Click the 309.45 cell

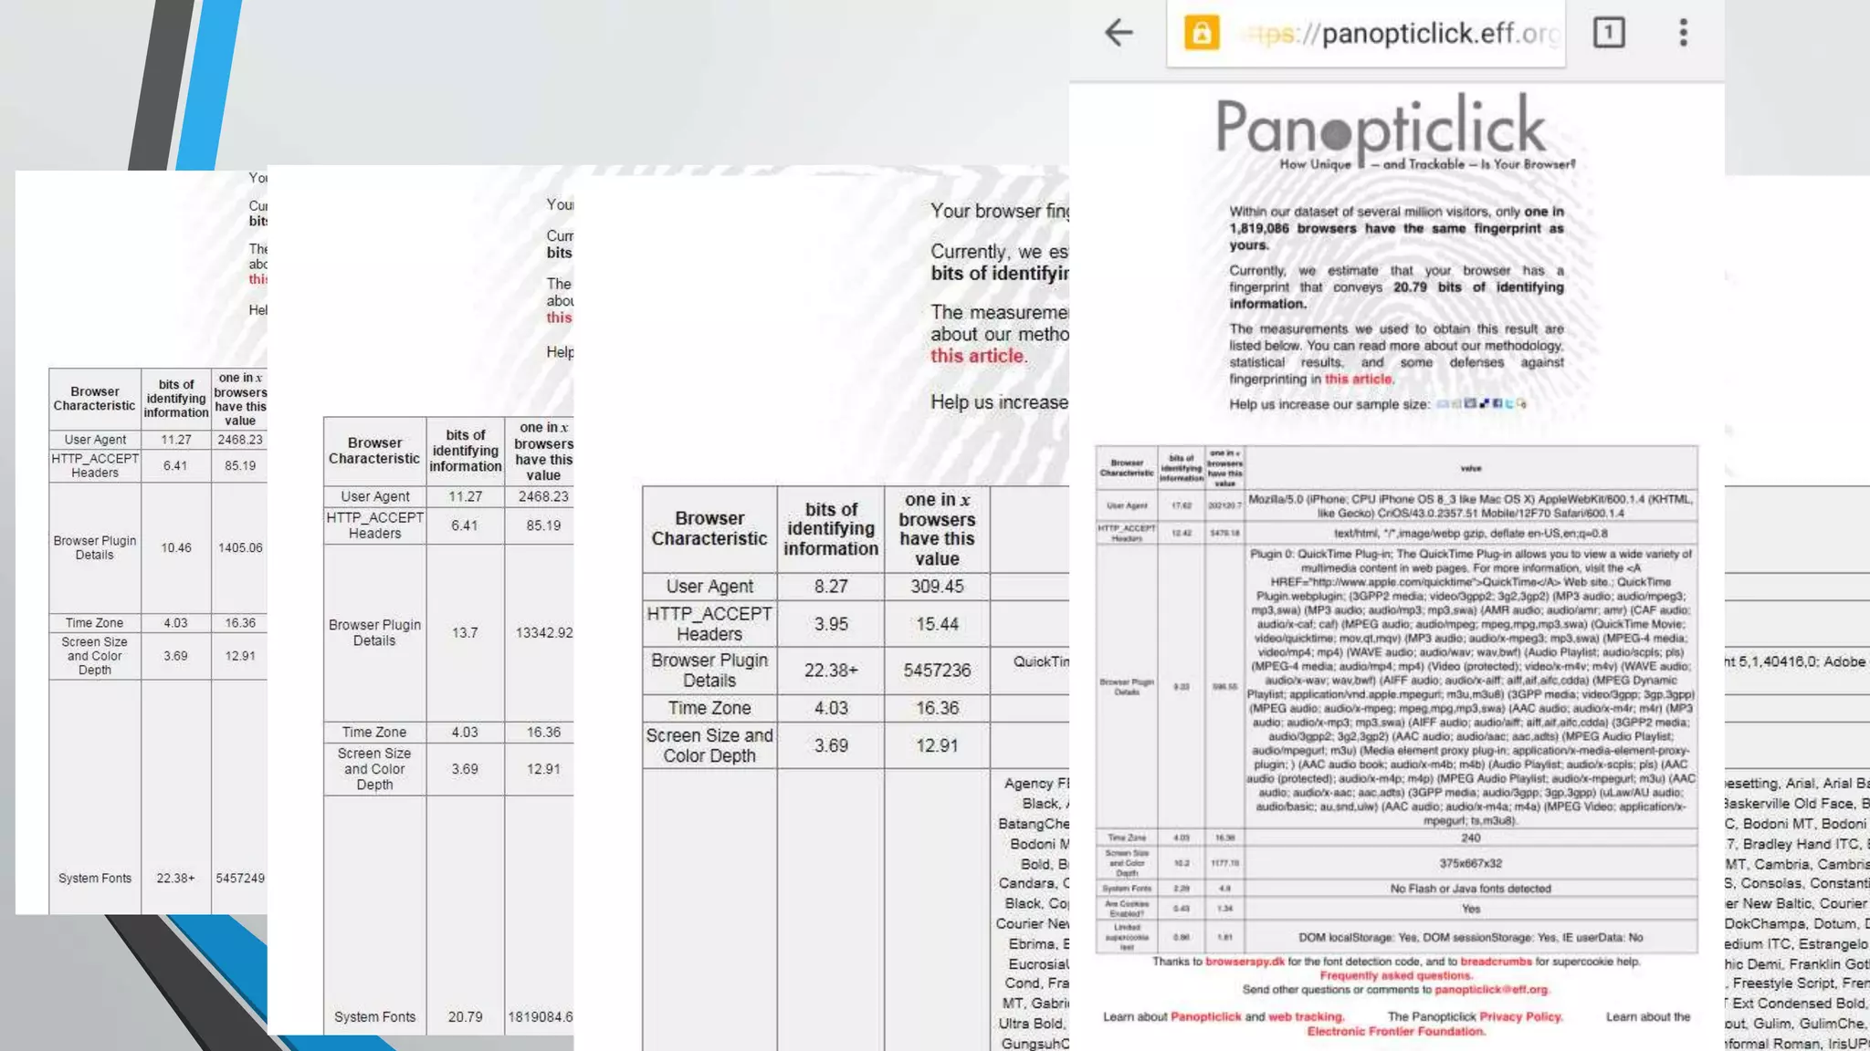click(937, 587)
